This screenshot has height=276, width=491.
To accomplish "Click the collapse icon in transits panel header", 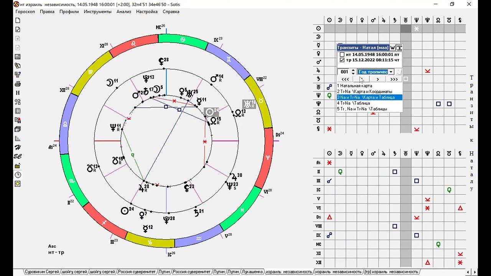I will point(399,48).
